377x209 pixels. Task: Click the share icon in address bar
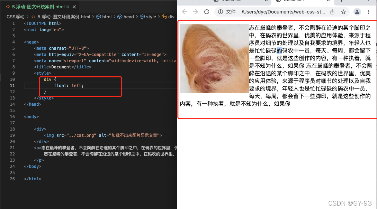pos(332,12)
